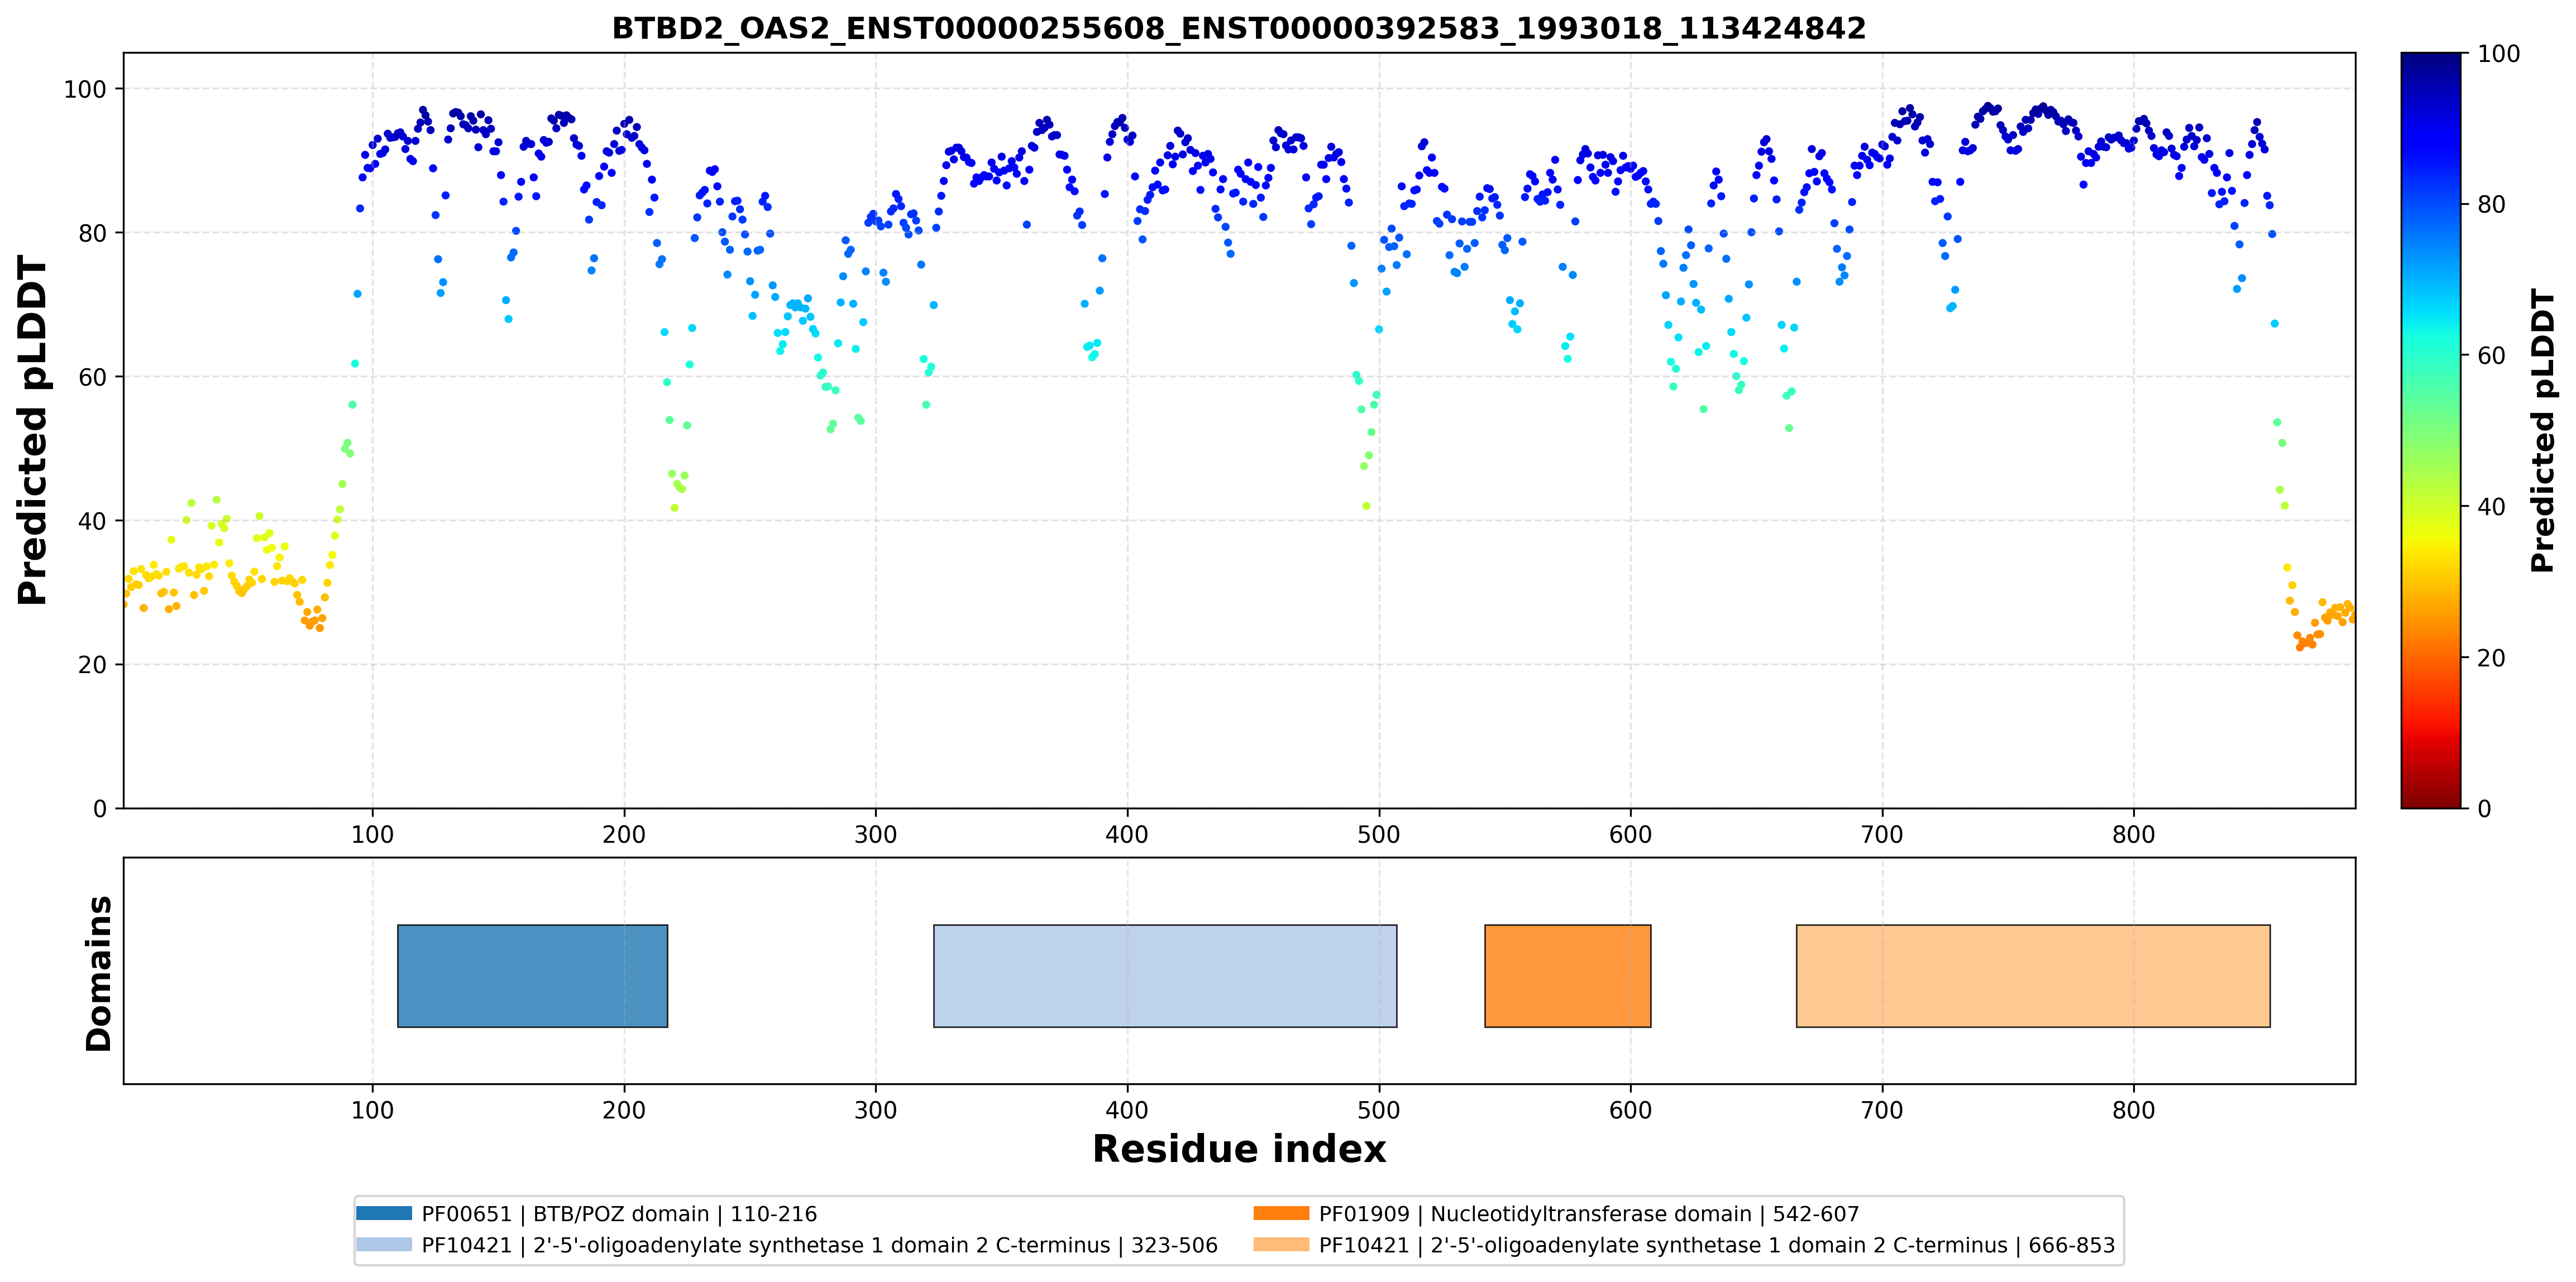Click the Residue index axis label

point(1239,1149)
